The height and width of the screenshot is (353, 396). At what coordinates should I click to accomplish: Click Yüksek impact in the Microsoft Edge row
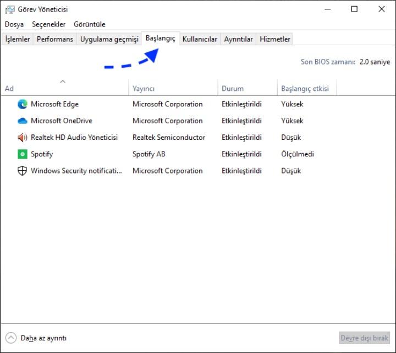coord(292,104)
